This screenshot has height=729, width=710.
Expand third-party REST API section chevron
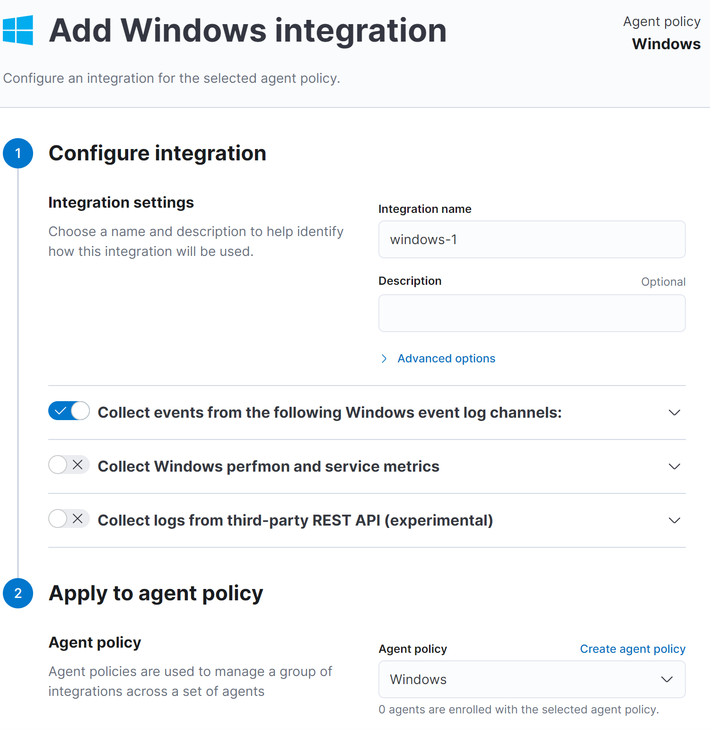coord(674,520)
